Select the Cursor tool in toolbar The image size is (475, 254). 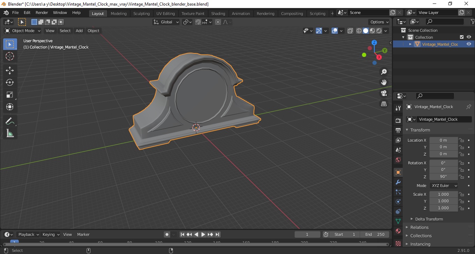point(10,56)
